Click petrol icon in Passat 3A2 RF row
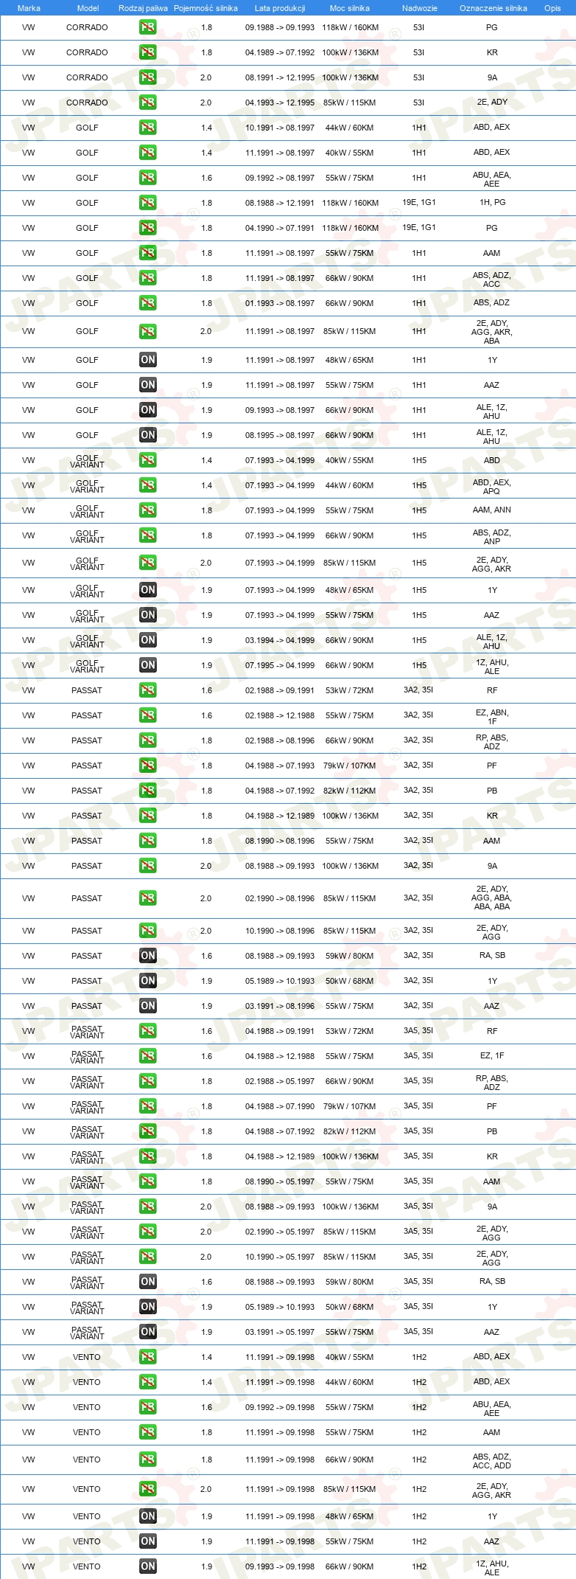Viewport: 576px width, 1579px height. (147, 690)
